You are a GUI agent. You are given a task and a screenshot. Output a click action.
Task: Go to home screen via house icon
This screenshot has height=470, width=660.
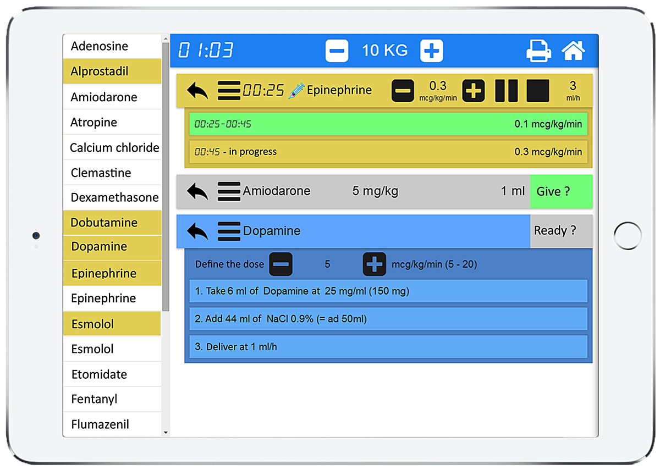573,51
